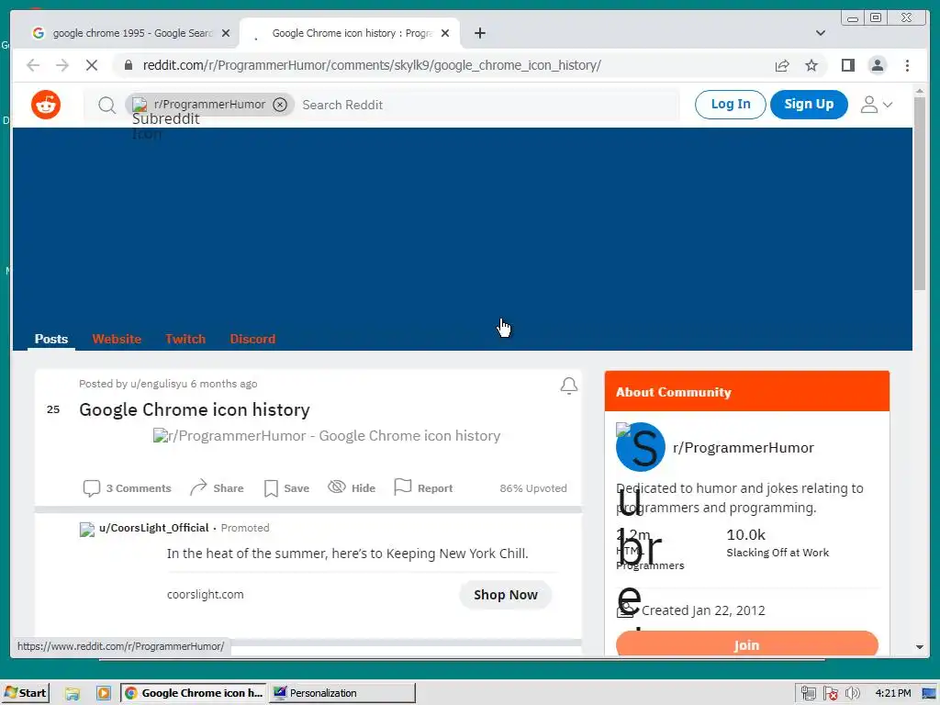Click the scrollbar down arrow
The width and height of the screenshot is (940, 705).
coord(919,647)
